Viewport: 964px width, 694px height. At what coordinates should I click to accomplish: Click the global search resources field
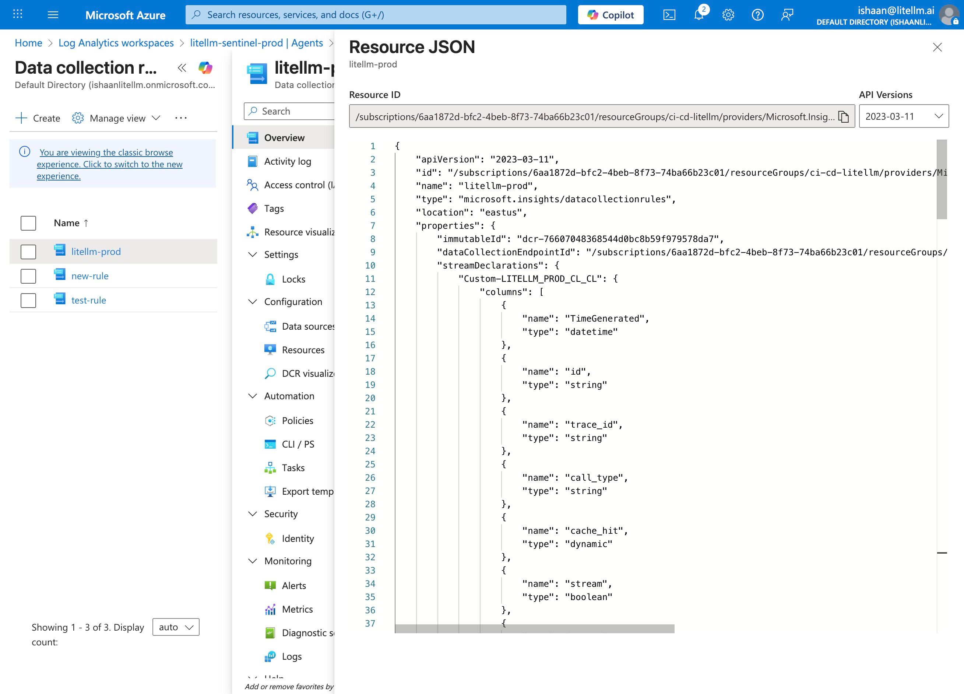pyautogui.click(x=376, y=15)
